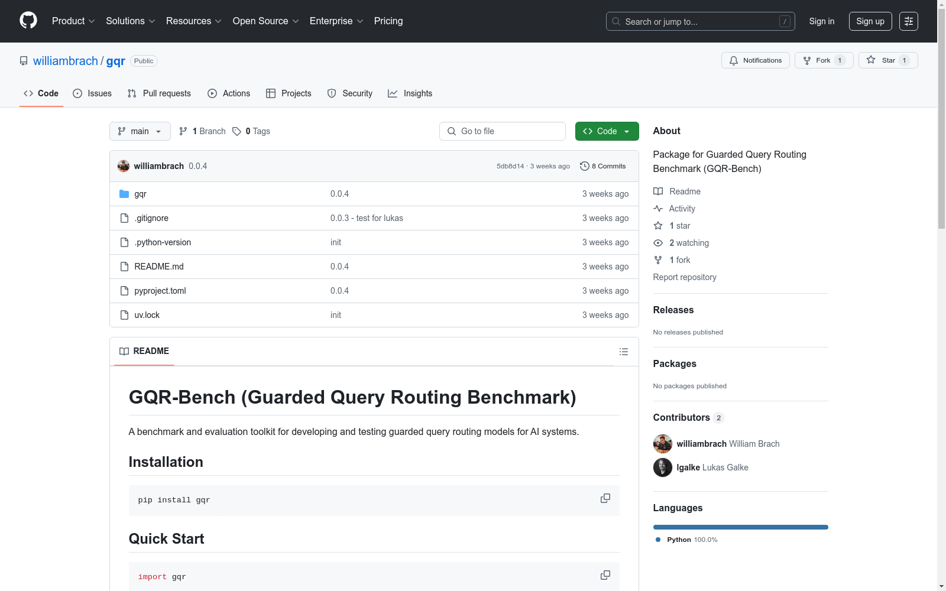946x591 pixels.
Task: Open the Projects tab
Action: (x=289, y=93)
